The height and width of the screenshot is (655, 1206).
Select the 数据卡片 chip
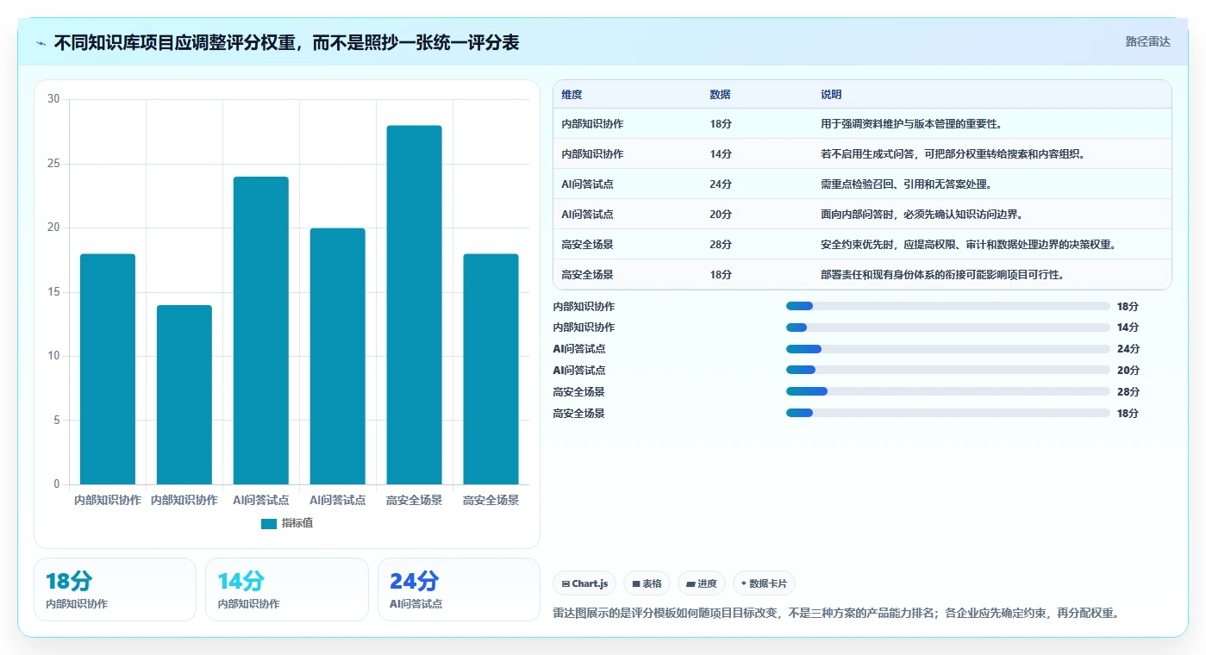coord(764,583)
